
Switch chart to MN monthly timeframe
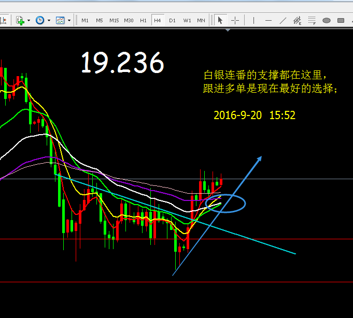(201, 21)
